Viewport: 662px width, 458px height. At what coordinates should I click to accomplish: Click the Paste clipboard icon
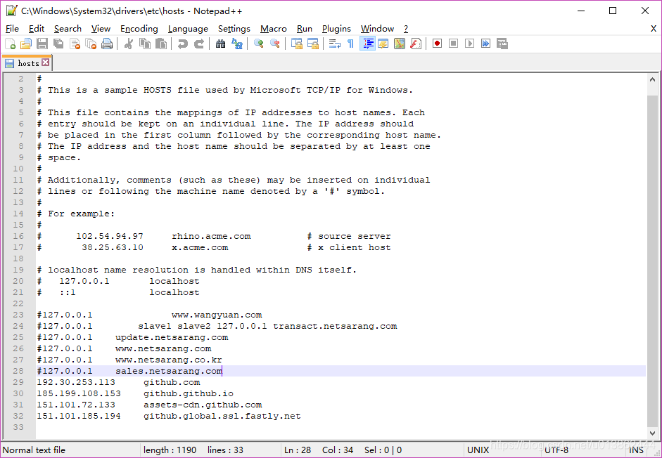tap(161, 44)
